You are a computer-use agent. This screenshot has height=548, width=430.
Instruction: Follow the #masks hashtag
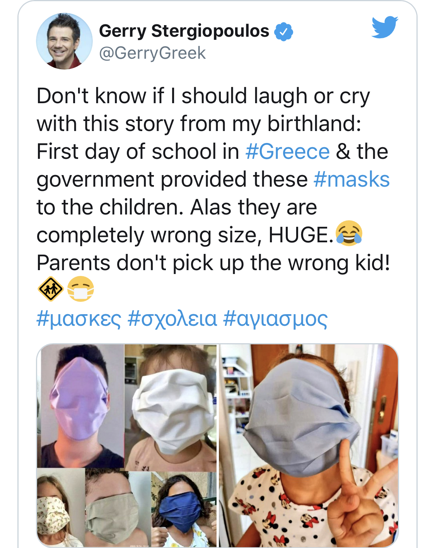(x=352, y=179)
